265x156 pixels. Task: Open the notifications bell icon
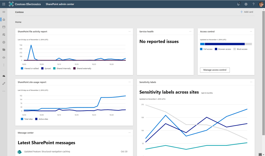click(238, 4)
